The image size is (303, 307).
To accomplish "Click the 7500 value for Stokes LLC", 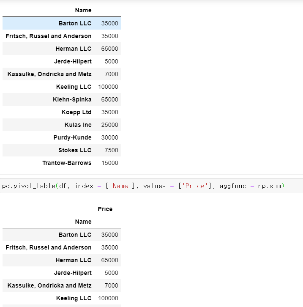I will [x=111, y=150].
